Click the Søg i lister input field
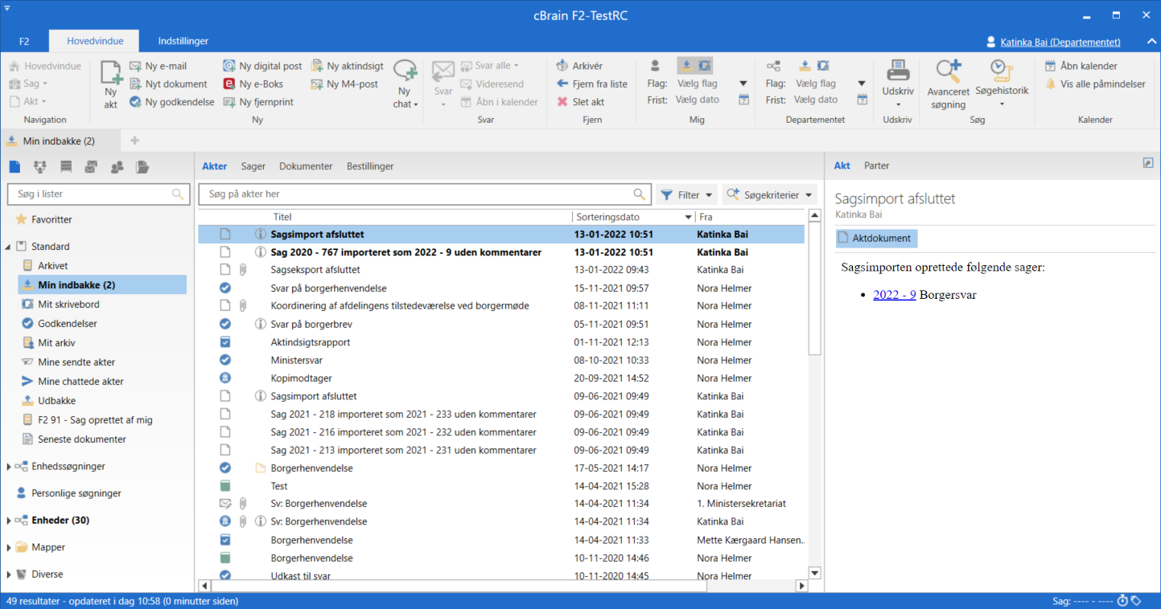The height and width of the screenshot is (609, 1161). click(97, 194)
